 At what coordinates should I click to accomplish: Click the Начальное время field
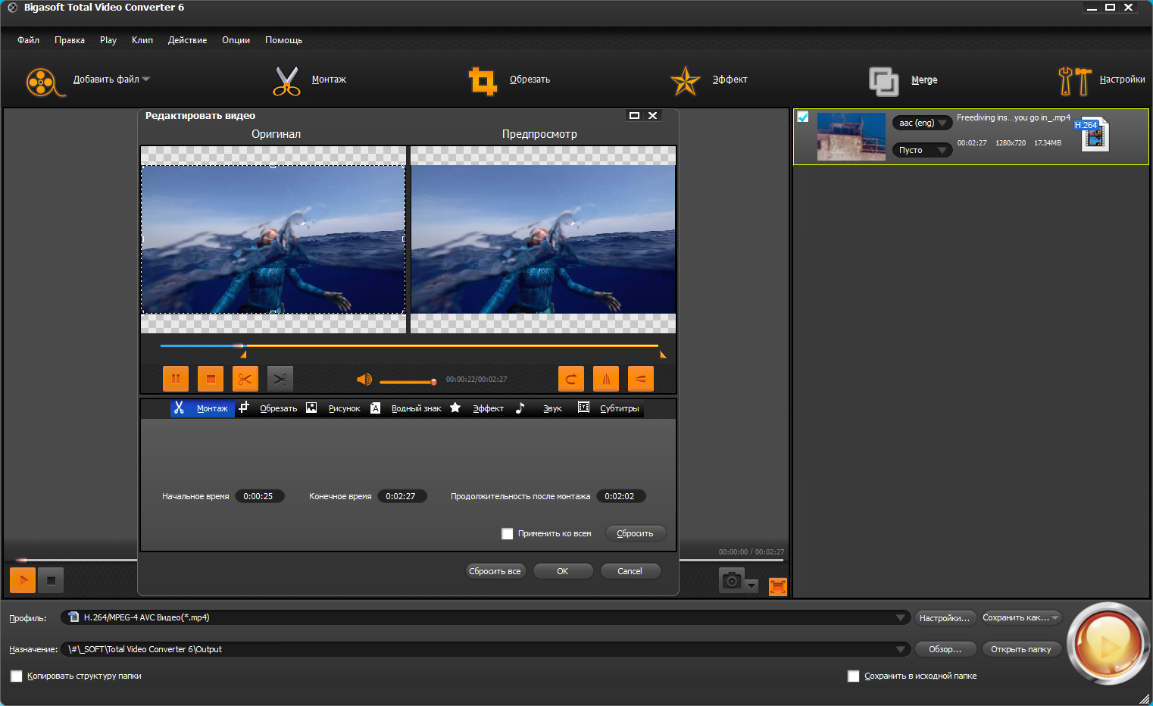[x=260, y=496]
